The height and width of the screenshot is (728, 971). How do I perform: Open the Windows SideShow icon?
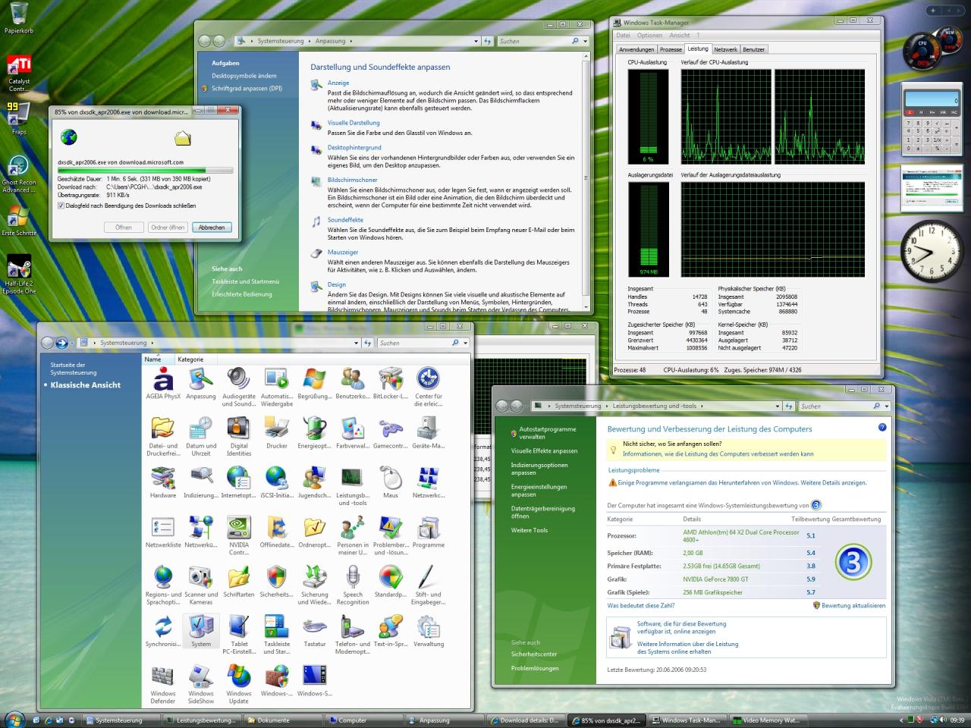pyautogui.click(x=201, y=684)
